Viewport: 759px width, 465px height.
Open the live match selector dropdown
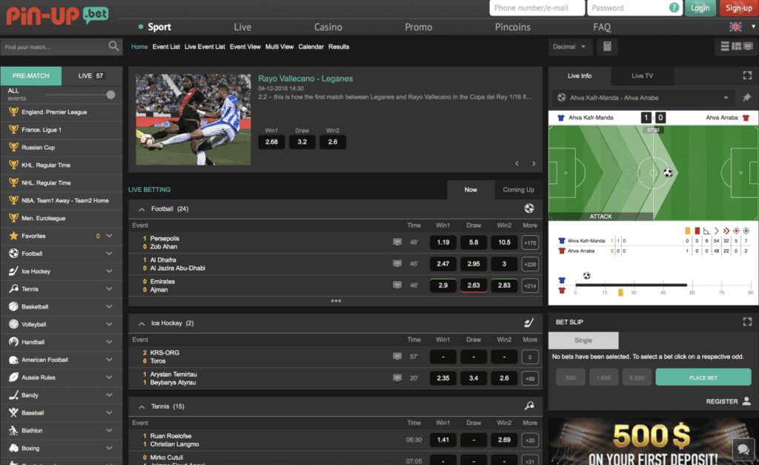[645, 98]
